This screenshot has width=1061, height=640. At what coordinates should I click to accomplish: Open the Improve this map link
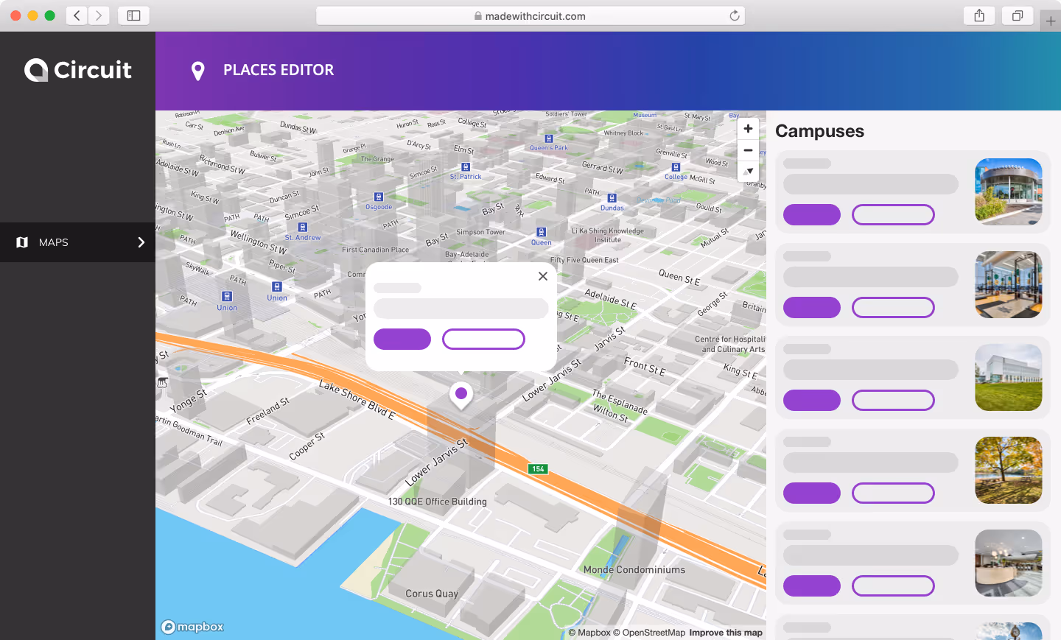[x=726, y=633]
